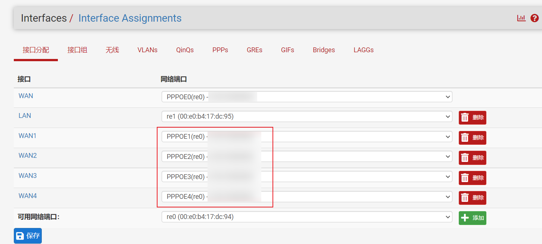Screen dimensions: 542x244
Task: Open the WAN4 PPPOE4 port dropdown
Action: pos(307,197)
